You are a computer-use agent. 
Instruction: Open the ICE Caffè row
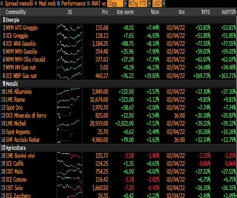[118, 163]
